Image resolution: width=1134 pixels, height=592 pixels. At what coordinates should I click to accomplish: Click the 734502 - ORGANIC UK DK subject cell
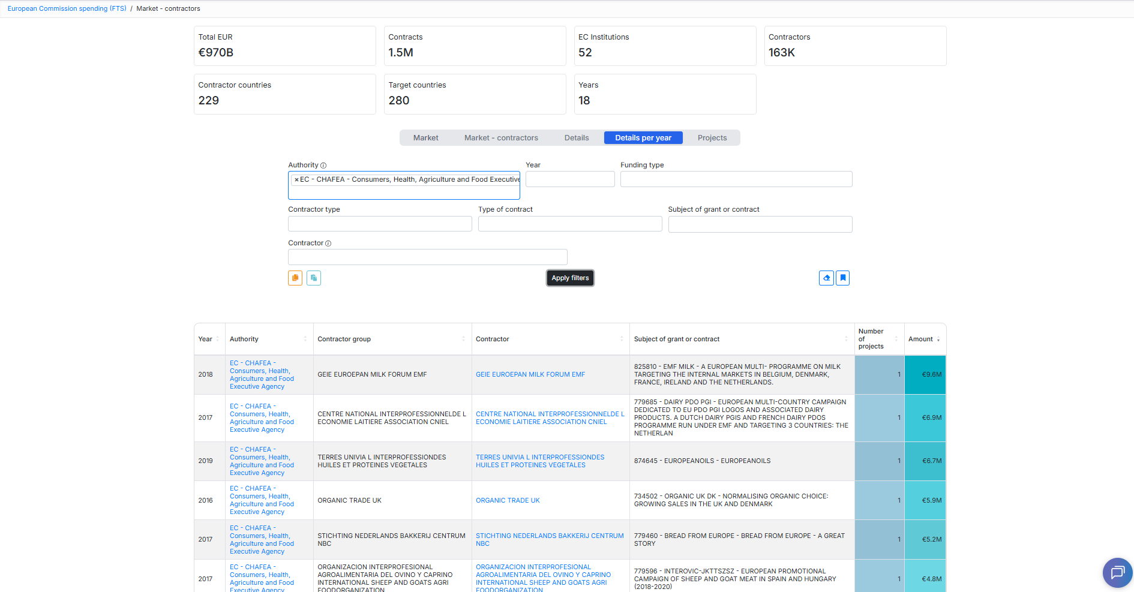click(742, 500)
